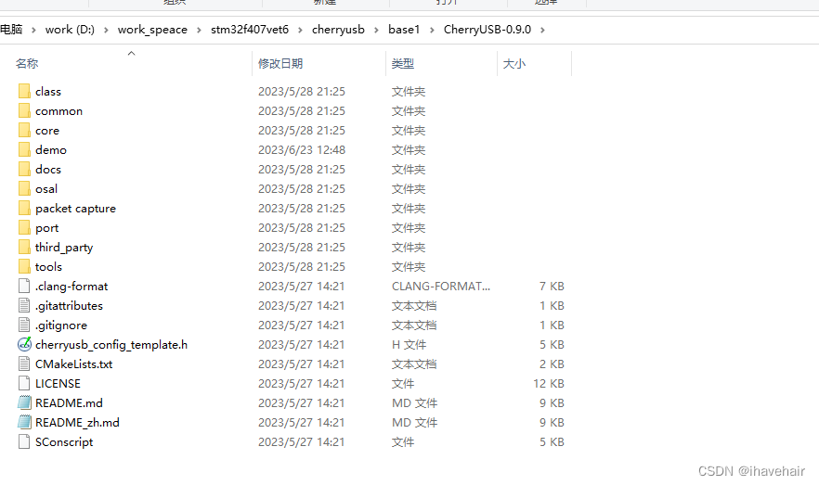Select the docs folder icon
The image size is (819, 485).
tap(24, 169)
